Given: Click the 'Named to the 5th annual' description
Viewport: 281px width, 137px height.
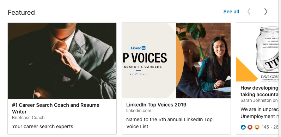Looking at the screenshot, I should coord(169,123).
